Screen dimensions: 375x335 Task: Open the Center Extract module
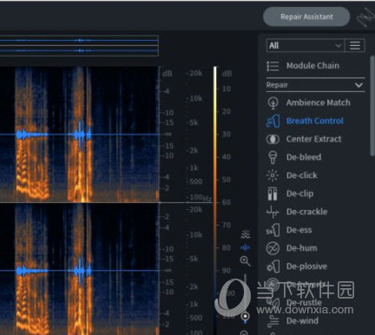tap(304, 139)
